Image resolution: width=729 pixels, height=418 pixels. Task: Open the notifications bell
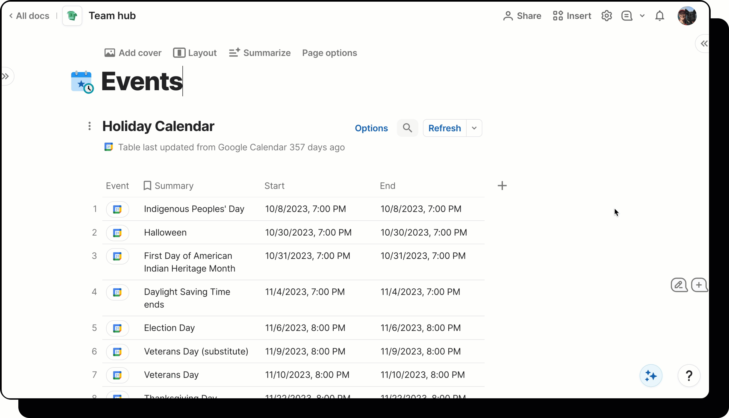click(x=660, y=16)
